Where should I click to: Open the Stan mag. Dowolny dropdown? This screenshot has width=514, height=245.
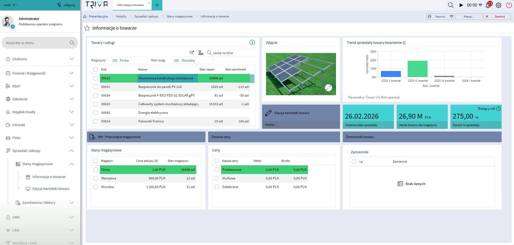point(193,61)
